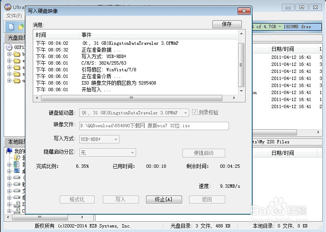Click the 映像文件 path input field
The width and height of the screenshot is (326, 232).
tap(154, 126)
